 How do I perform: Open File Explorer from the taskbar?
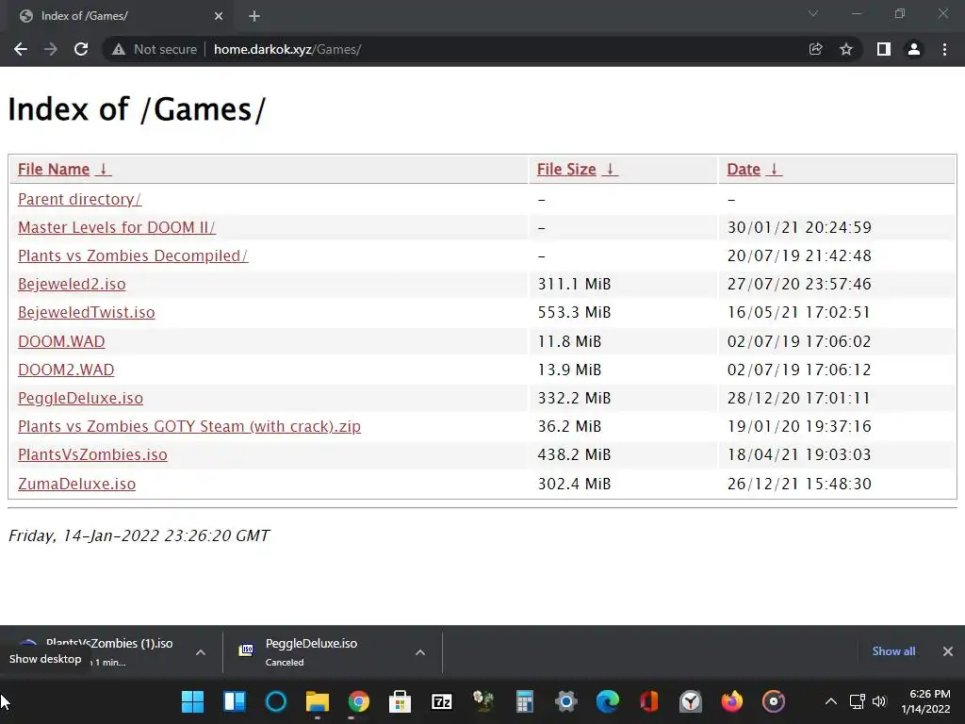[318, 701]
